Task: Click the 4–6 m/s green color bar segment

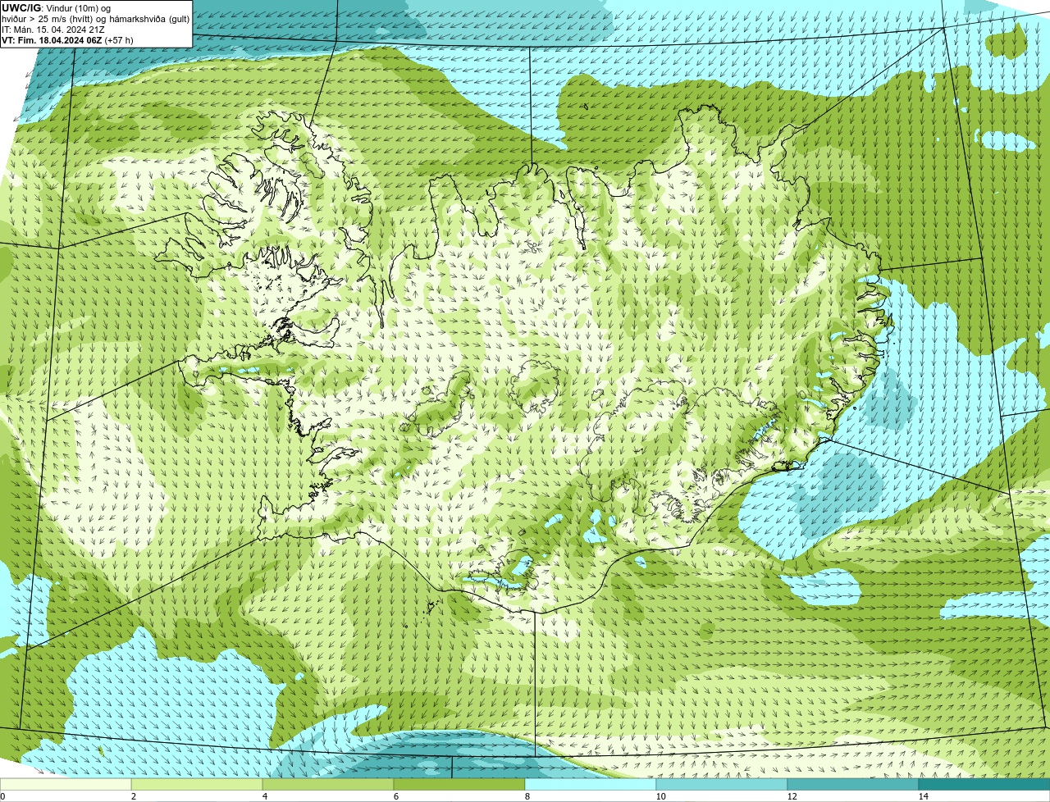Action: coord(328,785)
